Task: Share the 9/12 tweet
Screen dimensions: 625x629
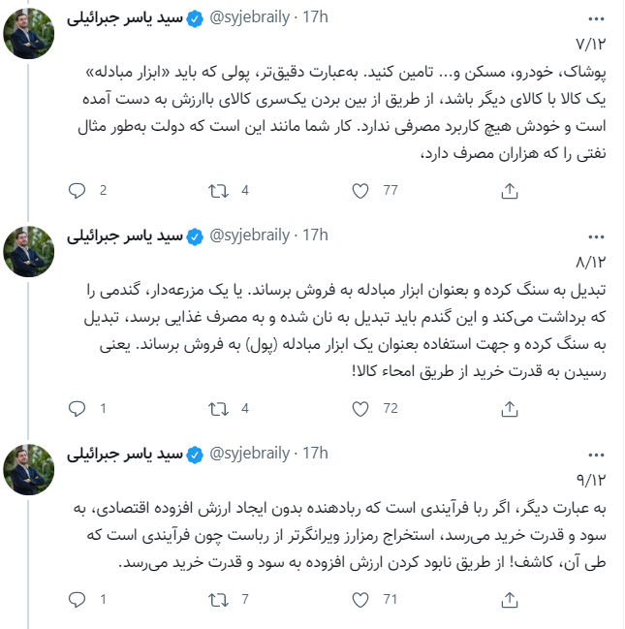Action: [509, 599]
